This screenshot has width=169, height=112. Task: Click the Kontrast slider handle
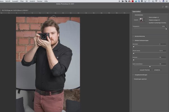134,60
